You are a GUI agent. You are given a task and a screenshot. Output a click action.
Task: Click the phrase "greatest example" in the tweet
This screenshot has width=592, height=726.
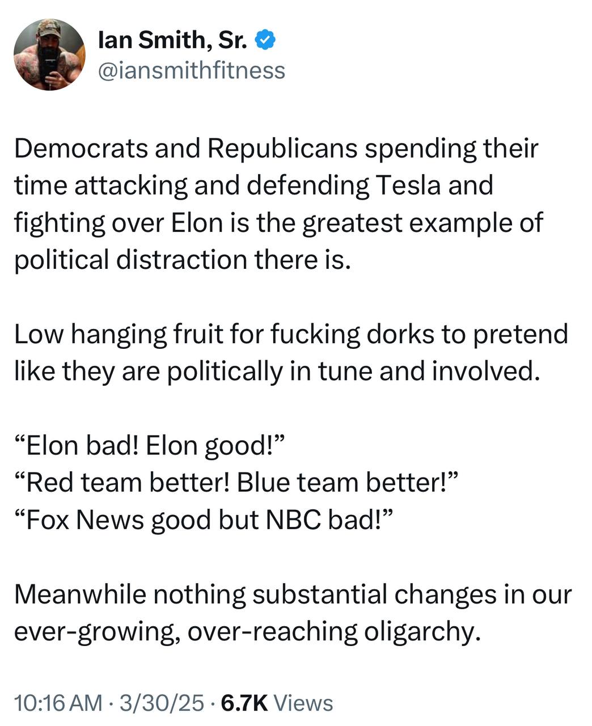click(409, 222)
